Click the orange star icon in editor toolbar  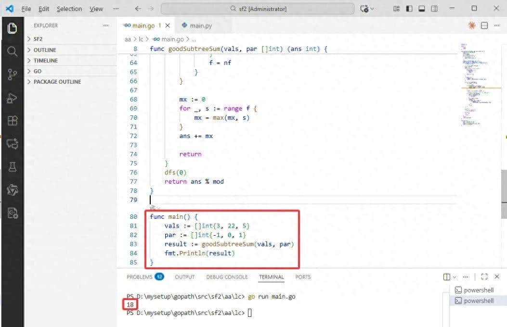(x=472, y=25)
